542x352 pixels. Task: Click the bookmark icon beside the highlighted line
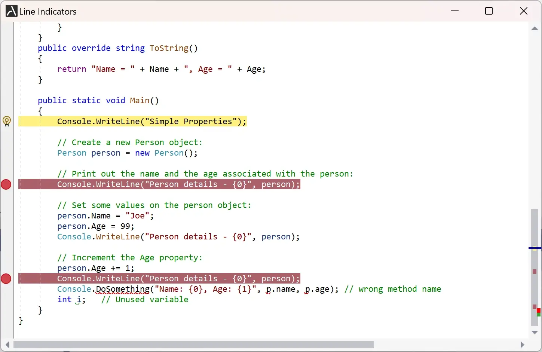pyautogui.click(x=7, y=121)
